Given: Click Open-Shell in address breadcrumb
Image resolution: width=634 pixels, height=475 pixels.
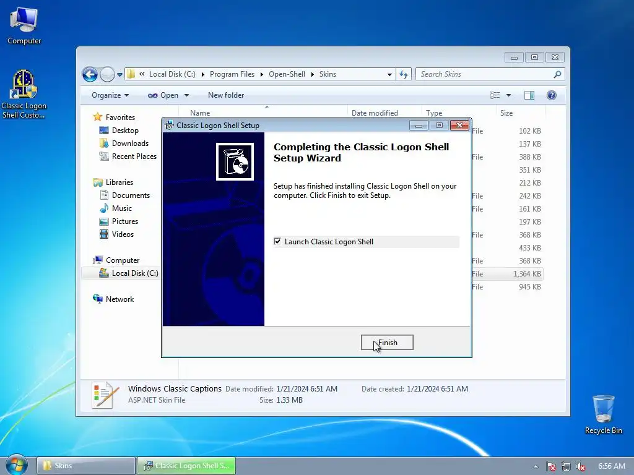Looking at the screenshot, I should pyautogui.click(x=287, y=74).
